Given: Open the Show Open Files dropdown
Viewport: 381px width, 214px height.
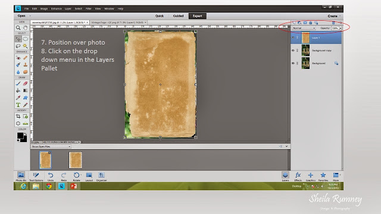Looking at the screenshot, I should 51,147.
